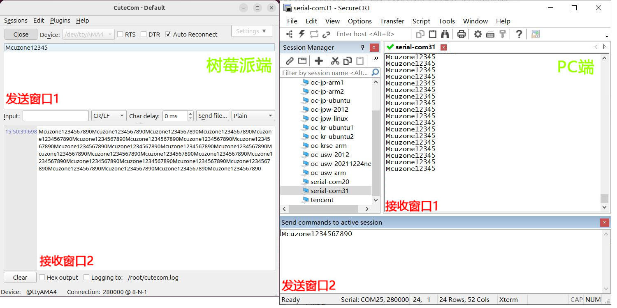
Task: Click the Connect link icon in Session Manager
Action: click(x=290, y=61)
